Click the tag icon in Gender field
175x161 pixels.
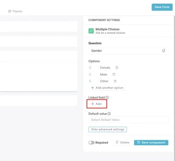click(x=164, y=51)
